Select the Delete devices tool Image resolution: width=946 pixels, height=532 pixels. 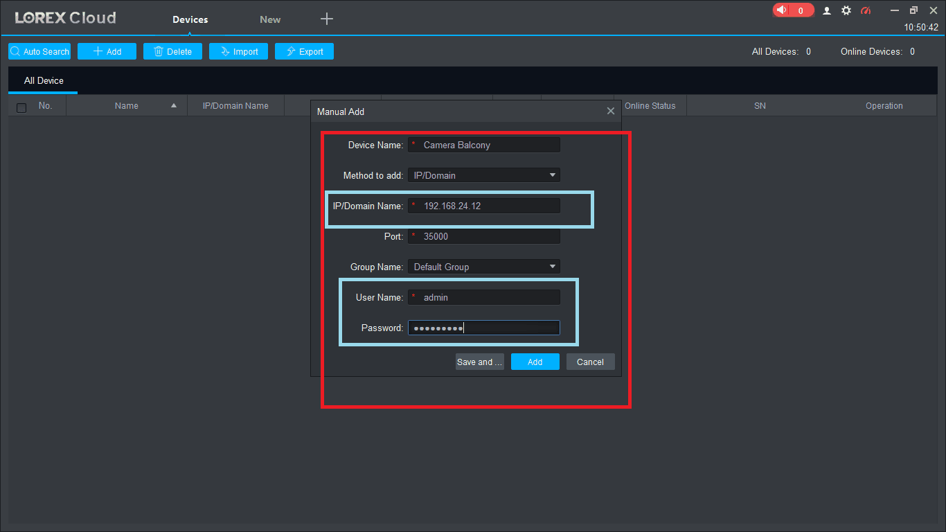(x=172, y=51)
